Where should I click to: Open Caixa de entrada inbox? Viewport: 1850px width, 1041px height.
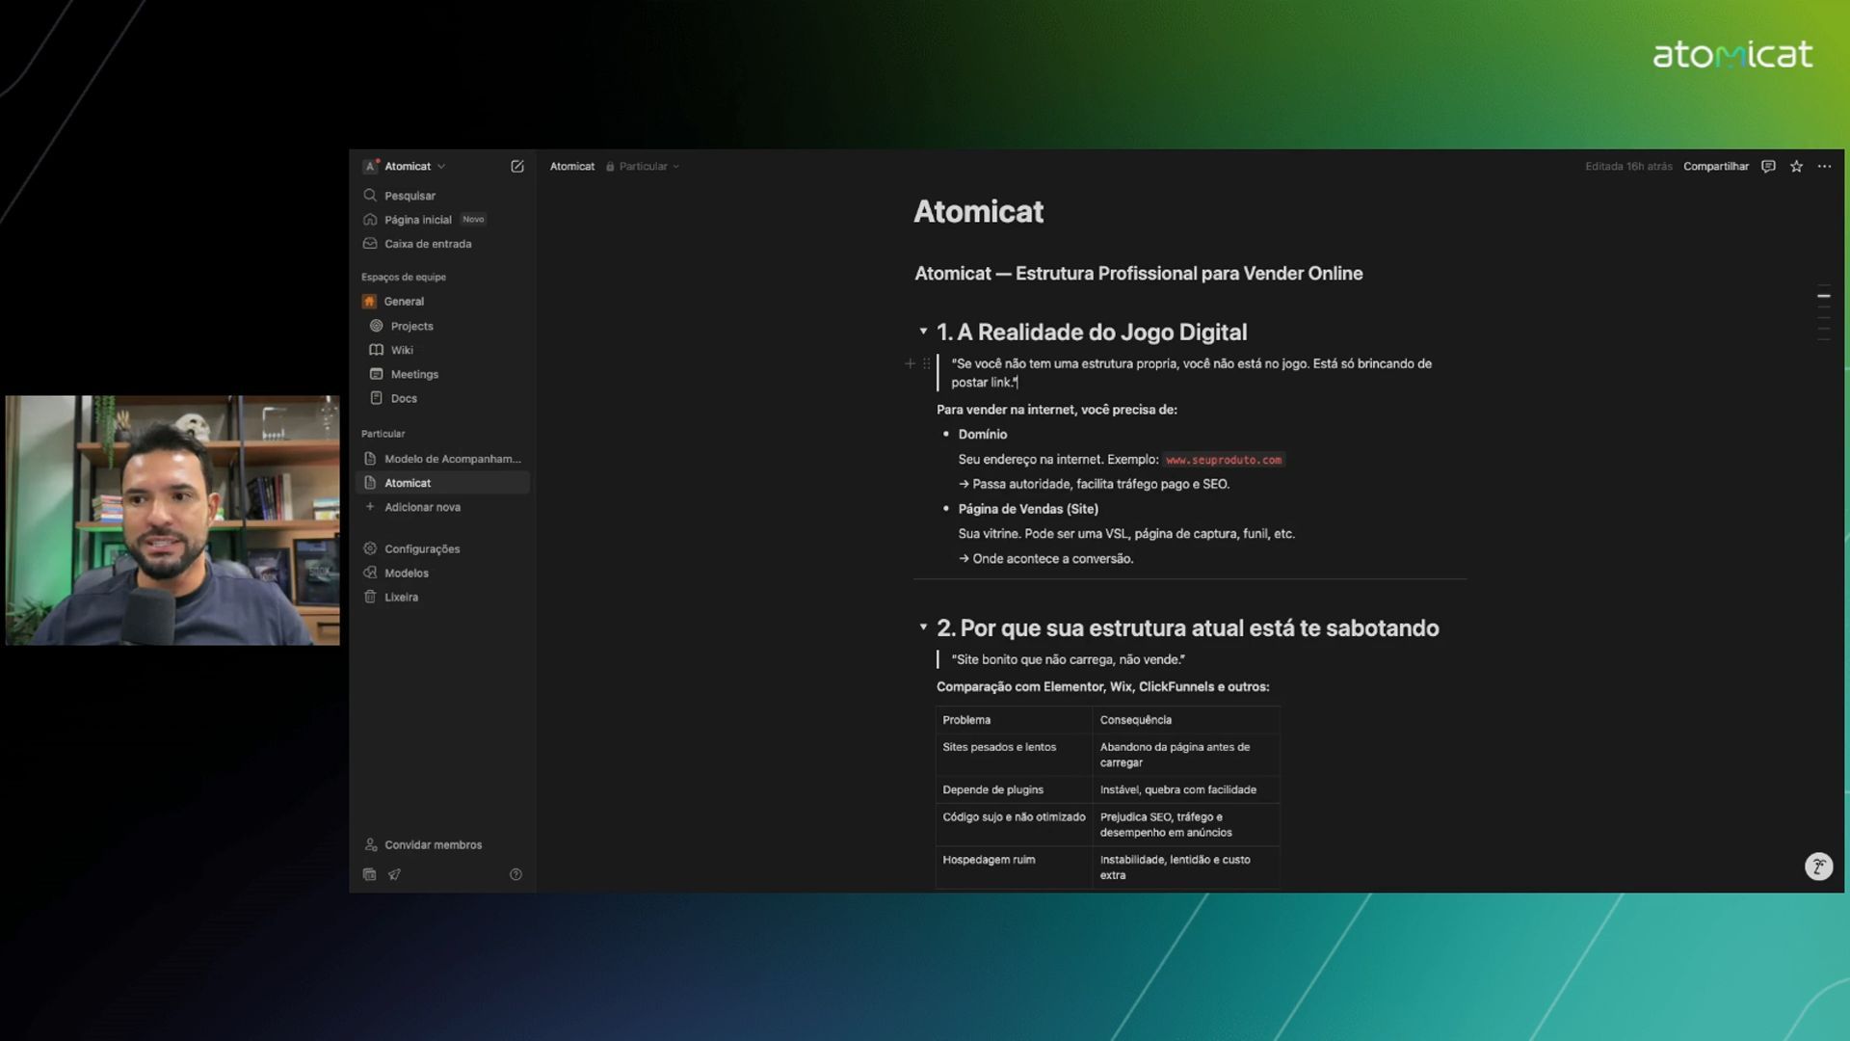click(x=443, y=244)
